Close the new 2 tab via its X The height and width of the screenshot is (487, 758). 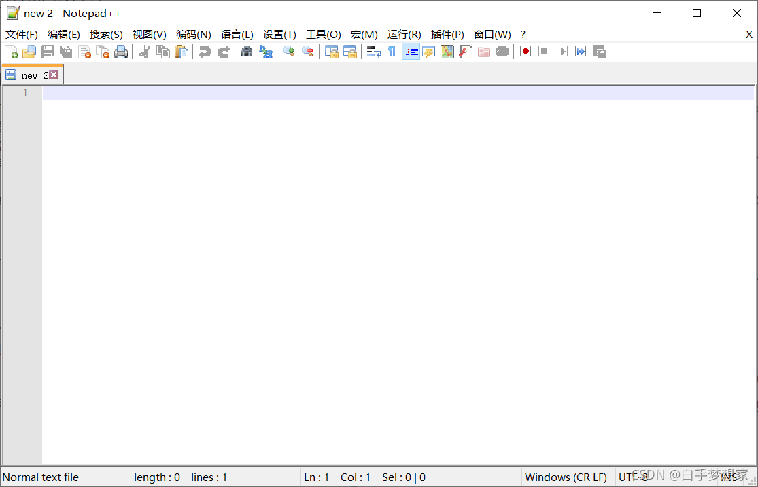pyautogui.click(x=54, y=75)
